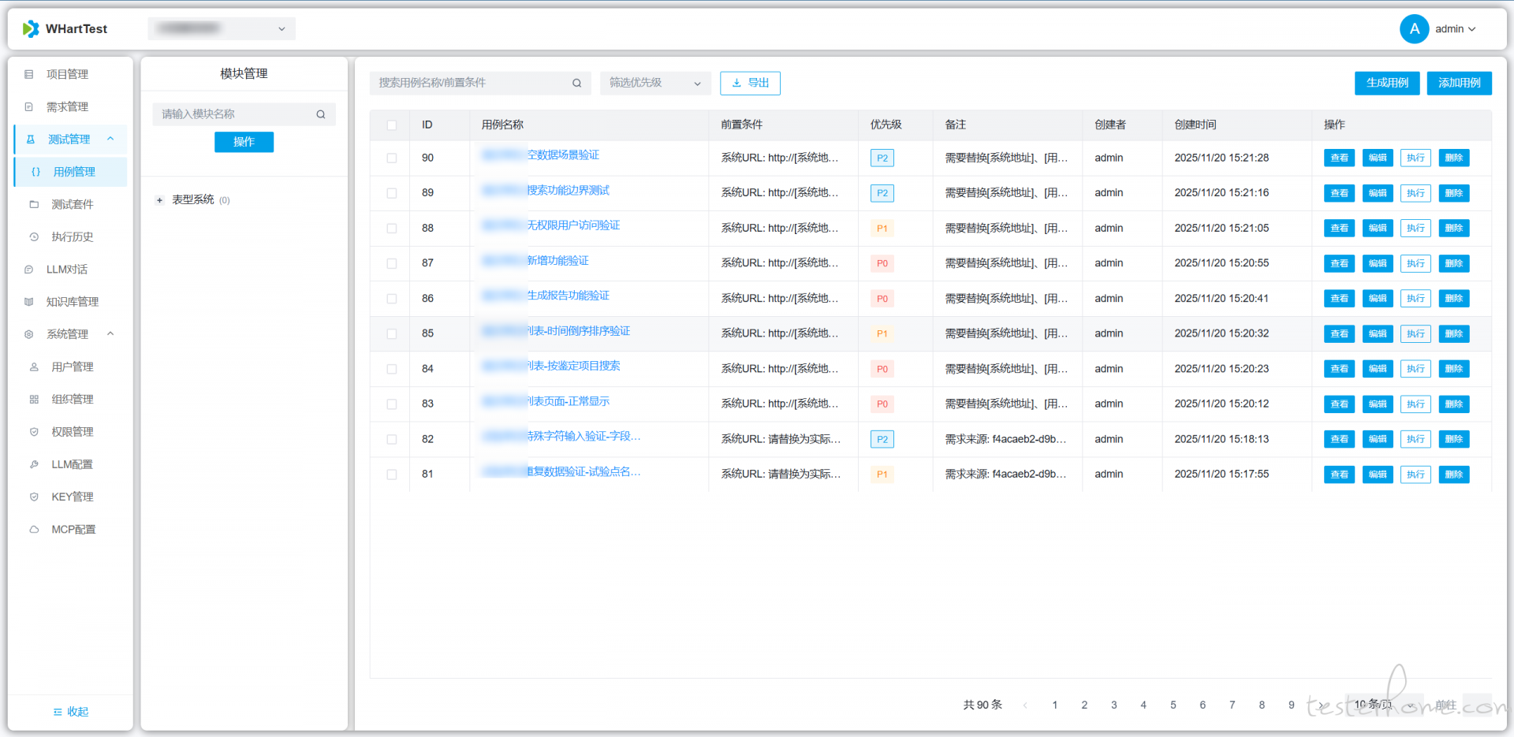The width and height of the screenshot is (1514, 737).
Task: Expand the 表型系统 module tree node
Action: pyautogui.click(x=159, y=200)
